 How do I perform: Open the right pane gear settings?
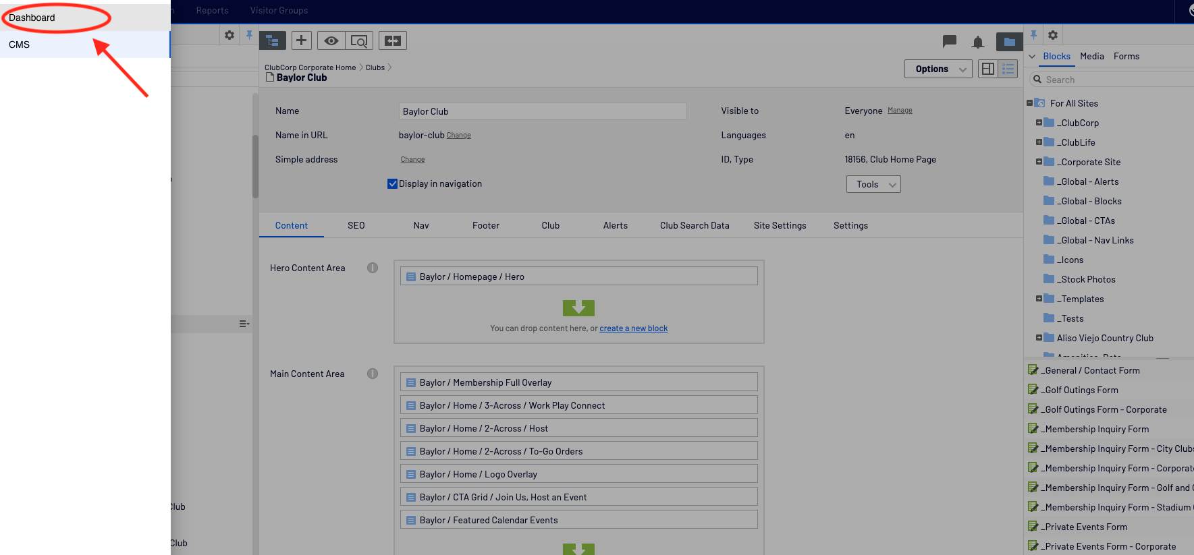1053,35
